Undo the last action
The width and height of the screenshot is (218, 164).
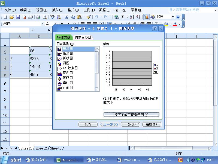pos(96,17)
